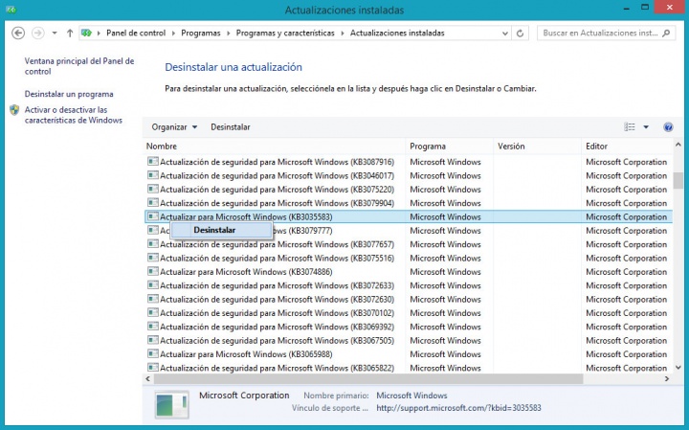Go back with the back arrow button
This screenshot has height=430, width=689.
pos(18,33)
